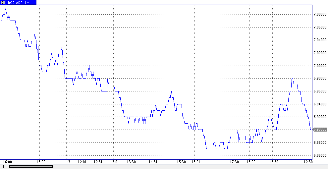Click the 6.92000 price axis label
This screenshot has height=169, width=328.
pyautogui.click(x=320, y=117)
